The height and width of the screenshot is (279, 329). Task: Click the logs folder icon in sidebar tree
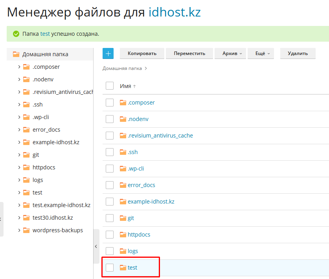click(26, 180)
